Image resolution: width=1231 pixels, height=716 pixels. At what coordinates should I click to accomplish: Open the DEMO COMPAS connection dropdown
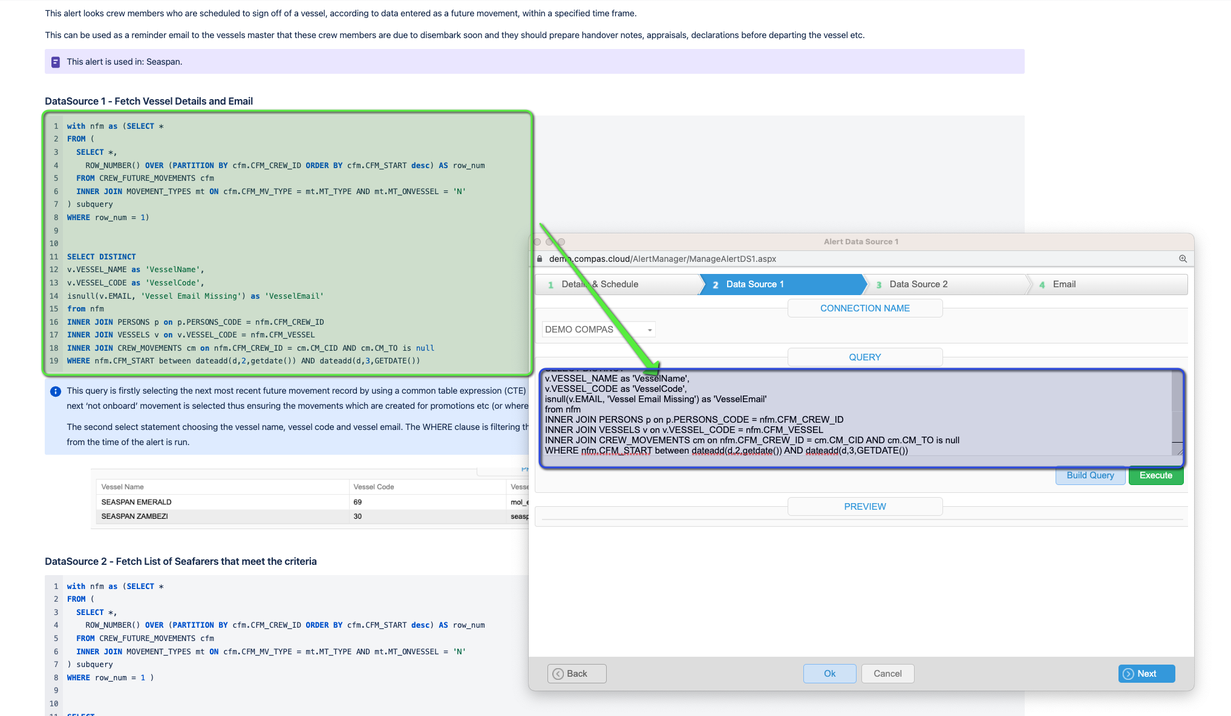pos(598,330)
